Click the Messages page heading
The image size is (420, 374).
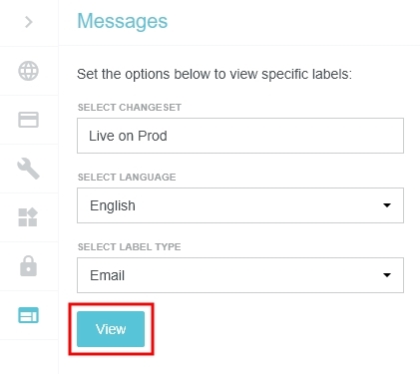123,21
